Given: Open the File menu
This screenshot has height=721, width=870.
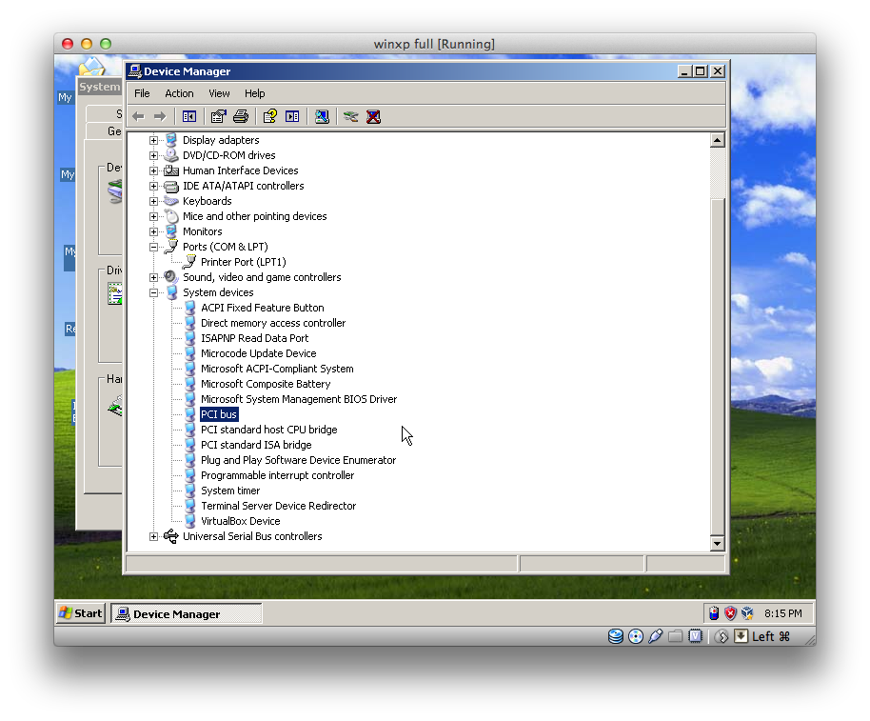Looking at the screenshot, I should 142,93.
